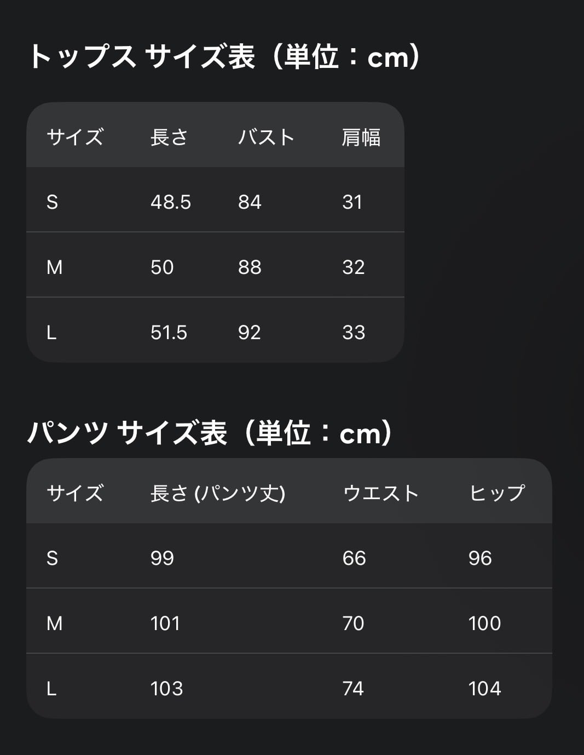Select shoulder width value 33
The width and height of the screenshot is (584, 755).
(354, 333)
